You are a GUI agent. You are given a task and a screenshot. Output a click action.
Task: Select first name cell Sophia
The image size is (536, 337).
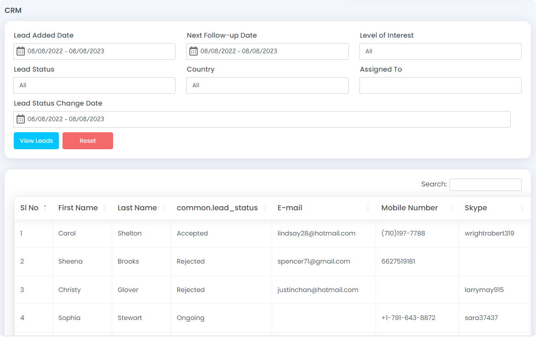click(x=69, y=318)
